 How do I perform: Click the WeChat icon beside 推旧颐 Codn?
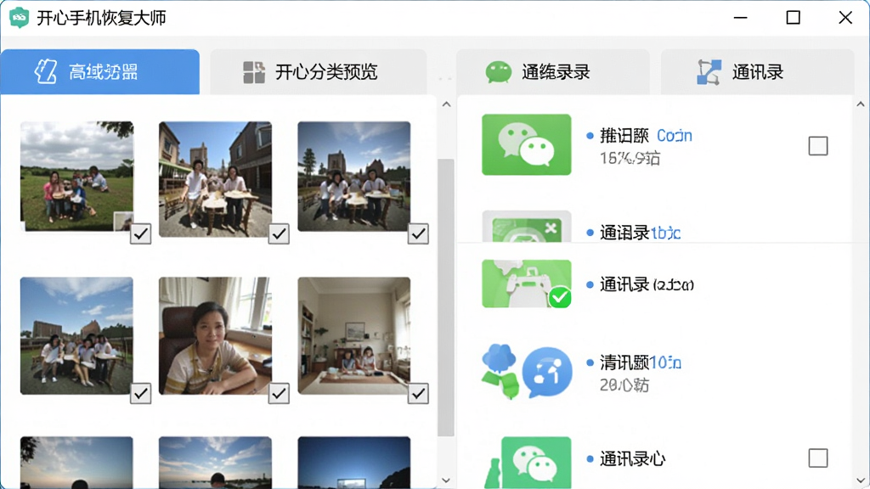tap(527, 144)
